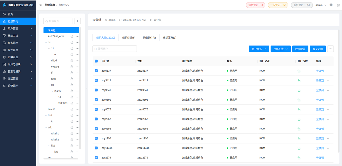The image size is (342, 166).
Task: Open the lock icon beside AutoTest_Area
Action: tap(71, 36)
